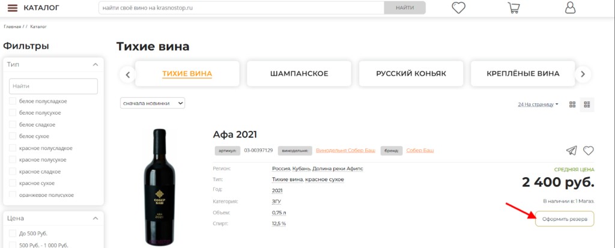Tick the 'До 500 Руб.' price filter

coord(13,233)
